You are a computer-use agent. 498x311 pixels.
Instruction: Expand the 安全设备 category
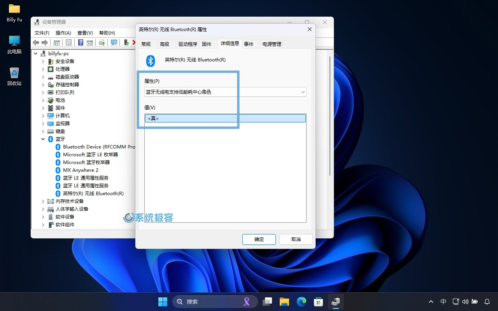click(43, 61)
